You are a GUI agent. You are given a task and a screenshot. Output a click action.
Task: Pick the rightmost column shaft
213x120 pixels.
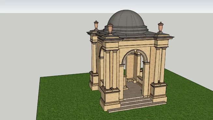162,65
